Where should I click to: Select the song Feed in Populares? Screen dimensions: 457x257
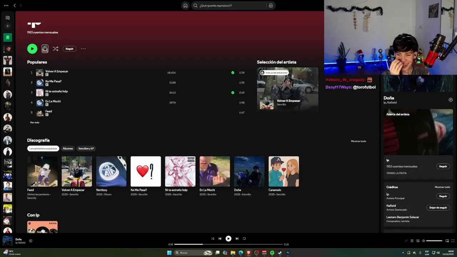[49, 111]
